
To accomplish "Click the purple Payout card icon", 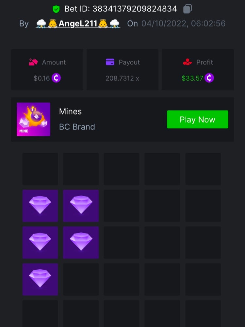I will click(x=110, y=62).
